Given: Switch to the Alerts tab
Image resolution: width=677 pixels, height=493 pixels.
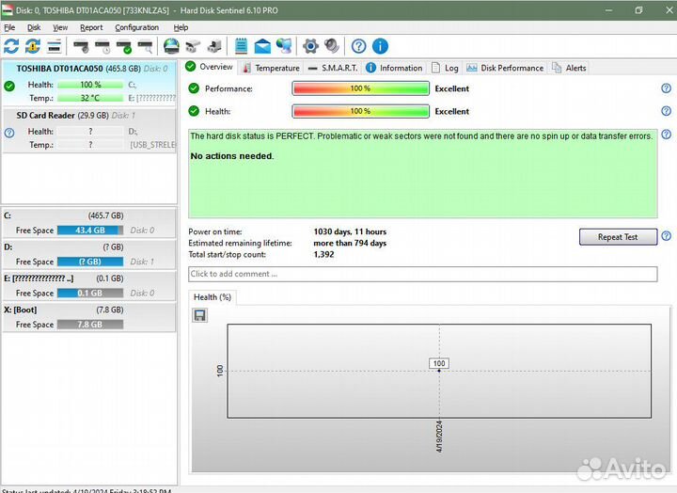Looking at the screenshot, I should 569,68.
